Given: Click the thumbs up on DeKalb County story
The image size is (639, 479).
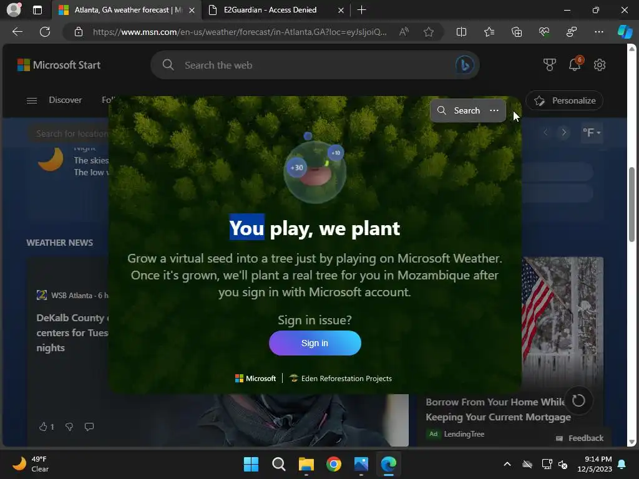Looking at the screenshot, I should coord(43,427).
